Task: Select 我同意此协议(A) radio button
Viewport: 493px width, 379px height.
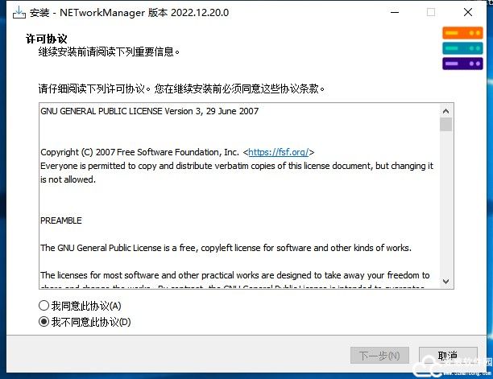Action: (43, 306)
